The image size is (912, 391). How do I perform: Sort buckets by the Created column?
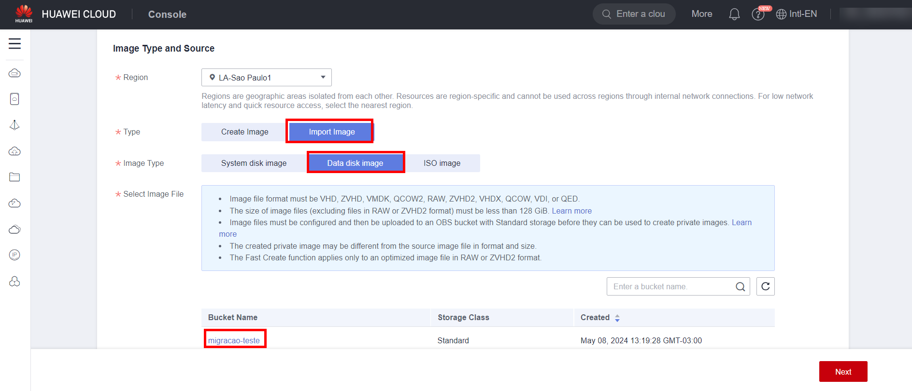(617, 318)
